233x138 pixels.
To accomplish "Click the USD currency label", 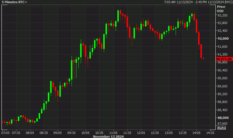I will point(220,11).
